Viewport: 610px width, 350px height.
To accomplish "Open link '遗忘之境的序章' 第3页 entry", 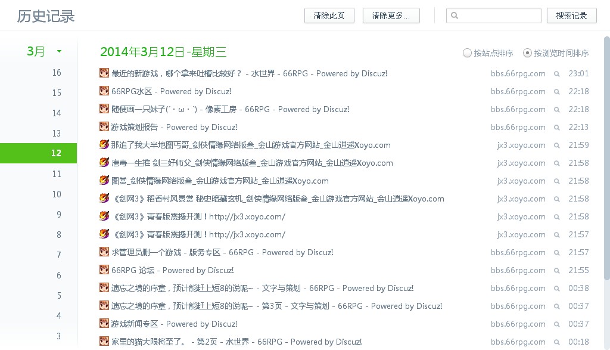I will pos(276,306).
